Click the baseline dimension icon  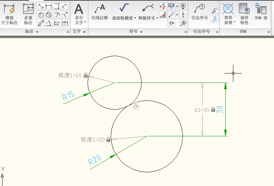coord(57,23)
